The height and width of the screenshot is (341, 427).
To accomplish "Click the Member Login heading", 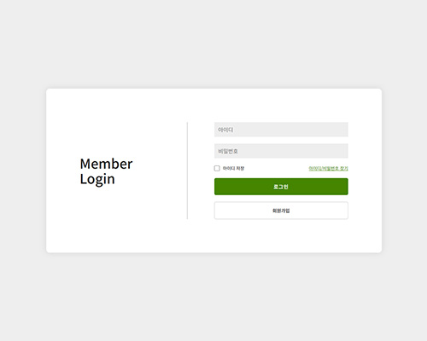I will (106, 171).
